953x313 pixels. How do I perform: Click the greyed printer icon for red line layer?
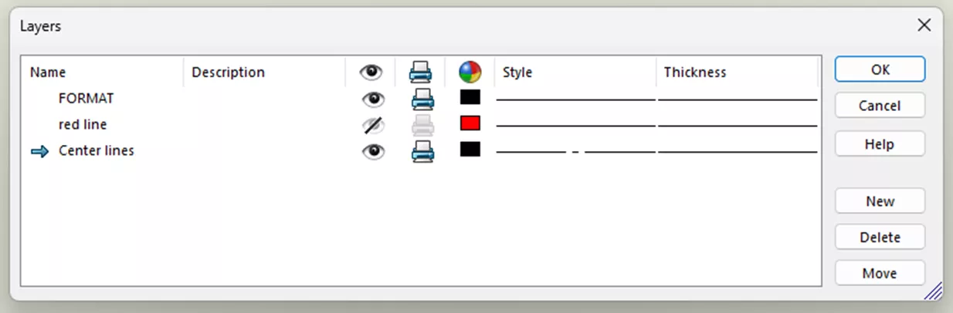(x=421, y=125)
